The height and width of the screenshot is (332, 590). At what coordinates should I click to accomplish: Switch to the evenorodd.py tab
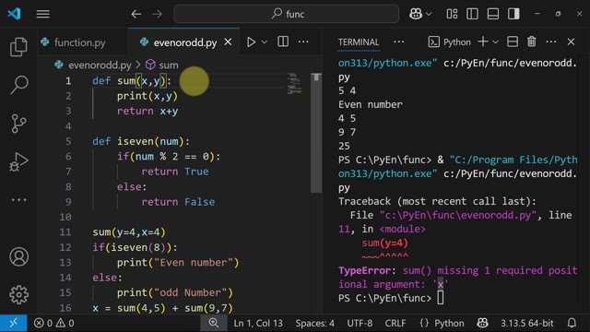coord(184,42)
